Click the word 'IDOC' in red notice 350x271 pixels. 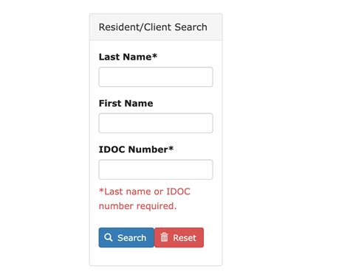(x=179, y=191)
